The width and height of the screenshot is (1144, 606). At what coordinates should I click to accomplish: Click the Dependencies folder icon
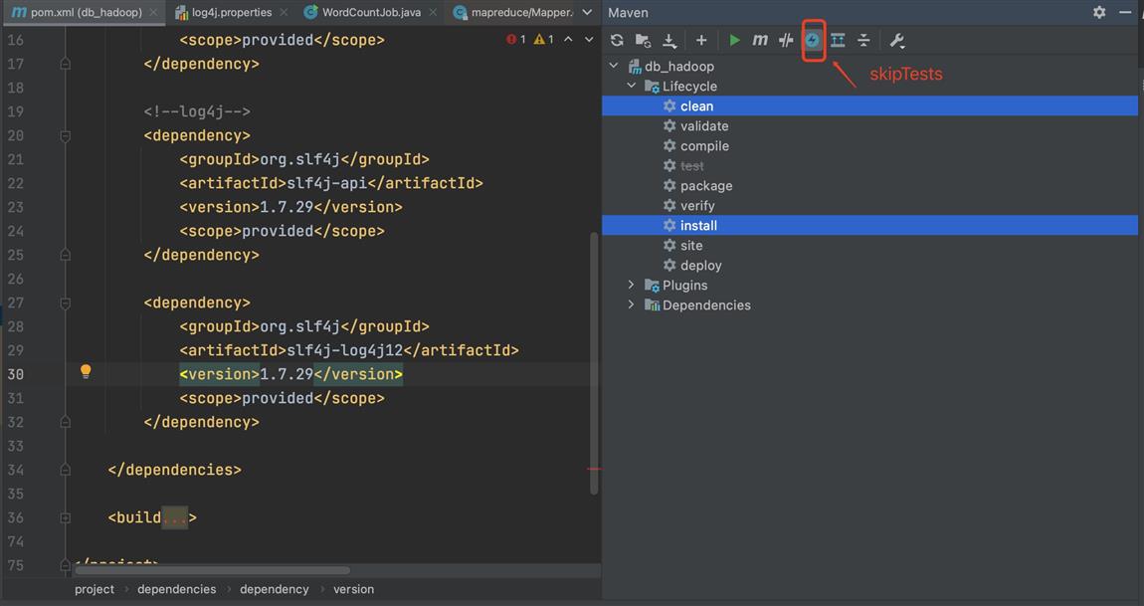pos(652,305)
